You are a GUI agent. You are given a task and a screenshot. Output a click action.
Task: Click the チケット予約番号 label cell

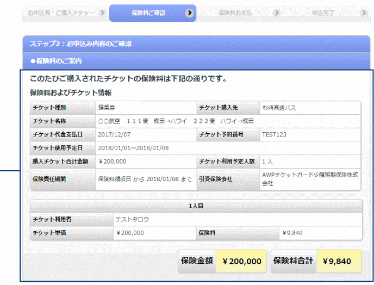coord(228,135)
